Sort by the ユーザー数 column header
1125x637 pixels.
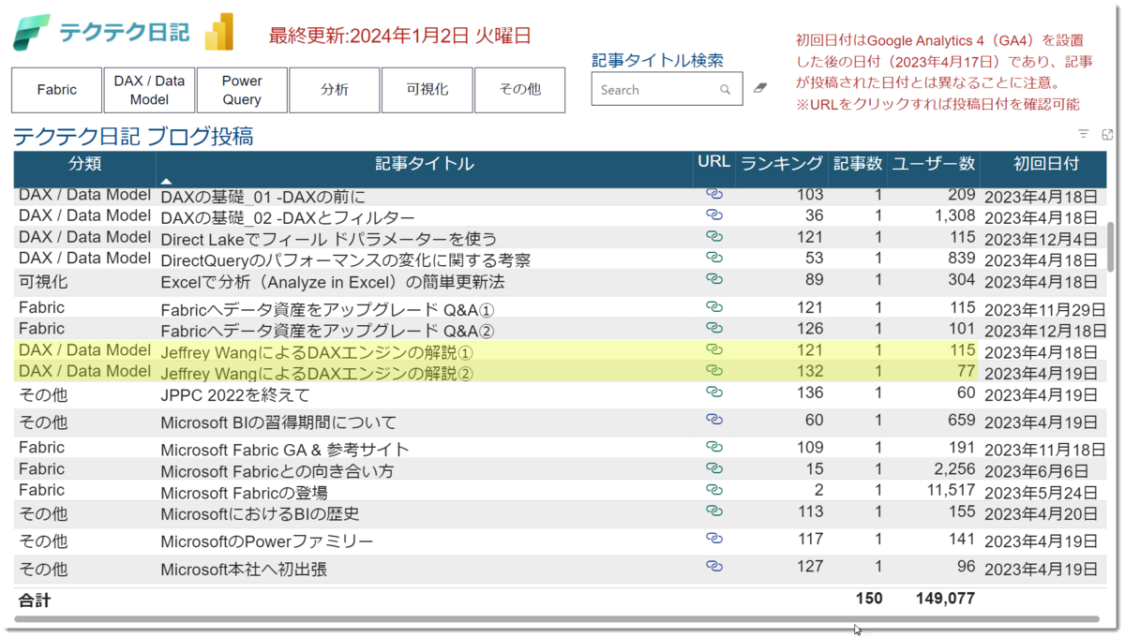pos(933,163)
